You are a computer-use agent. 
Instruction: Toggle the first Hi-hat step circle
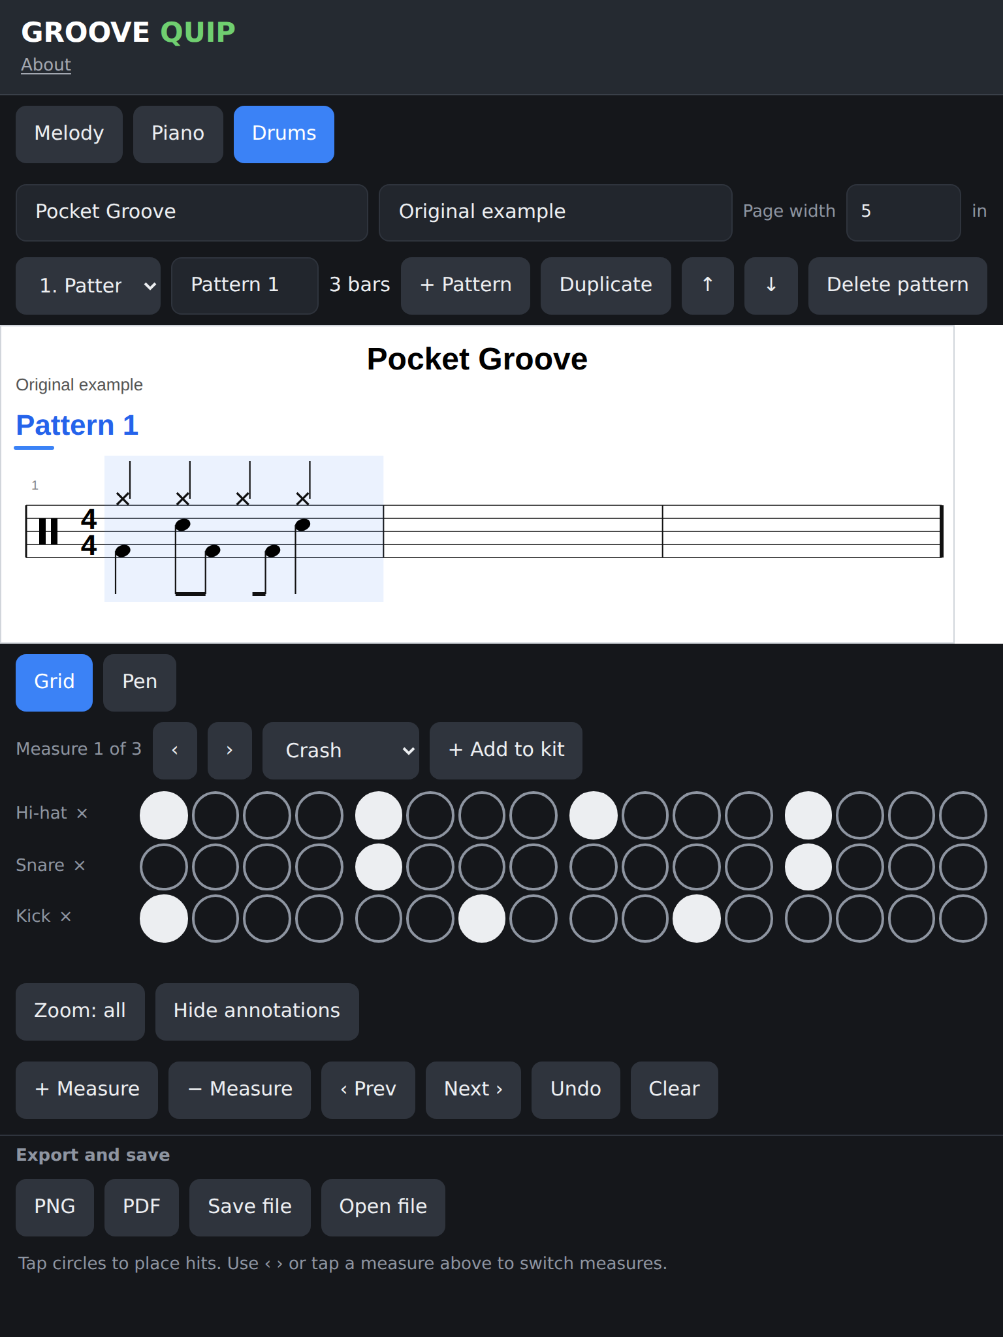(164, 815)
